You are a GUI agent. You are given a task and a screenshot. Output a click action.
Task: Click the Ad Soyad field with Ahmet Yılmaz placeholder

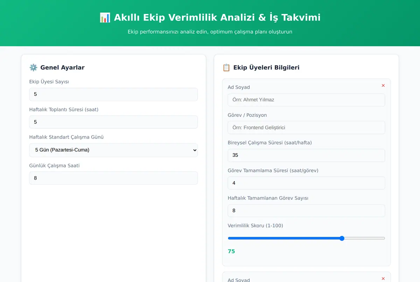(x=306, y=100)
